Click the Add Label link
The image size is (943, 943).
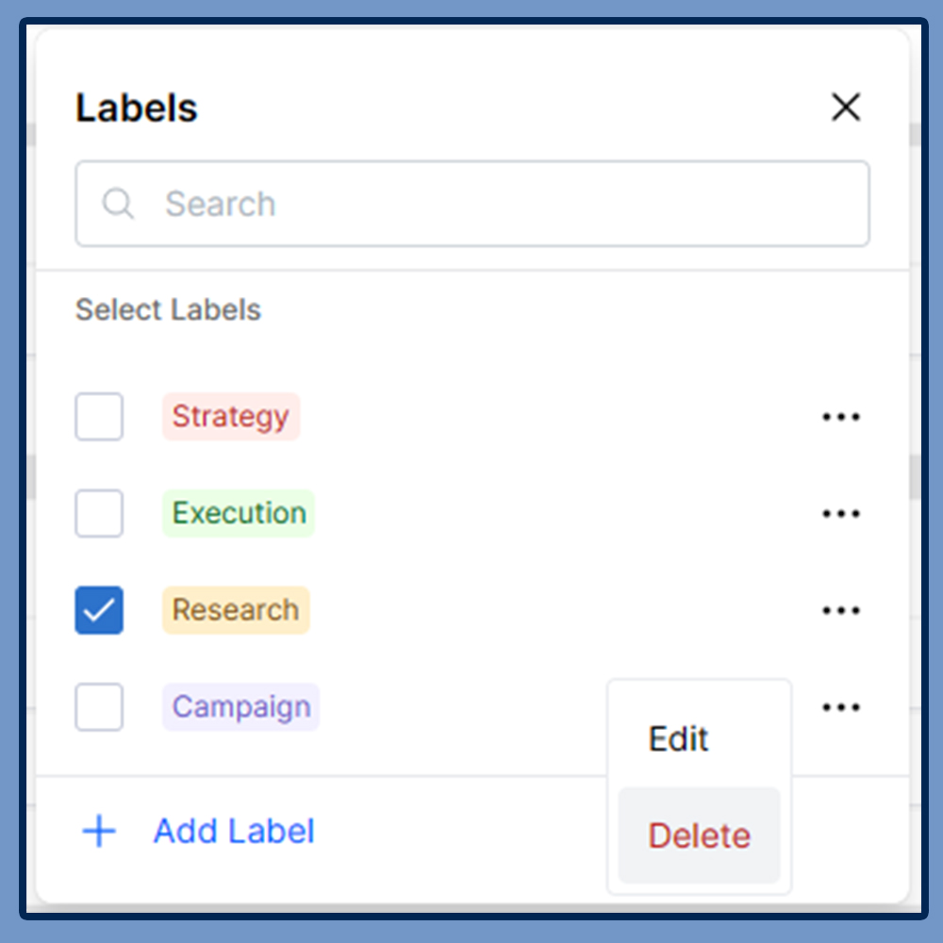[234, 832]
